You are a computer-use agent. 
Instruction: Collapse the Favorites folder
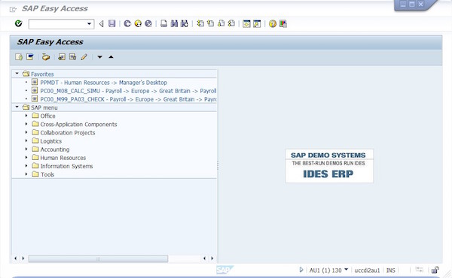click(17, 74)
